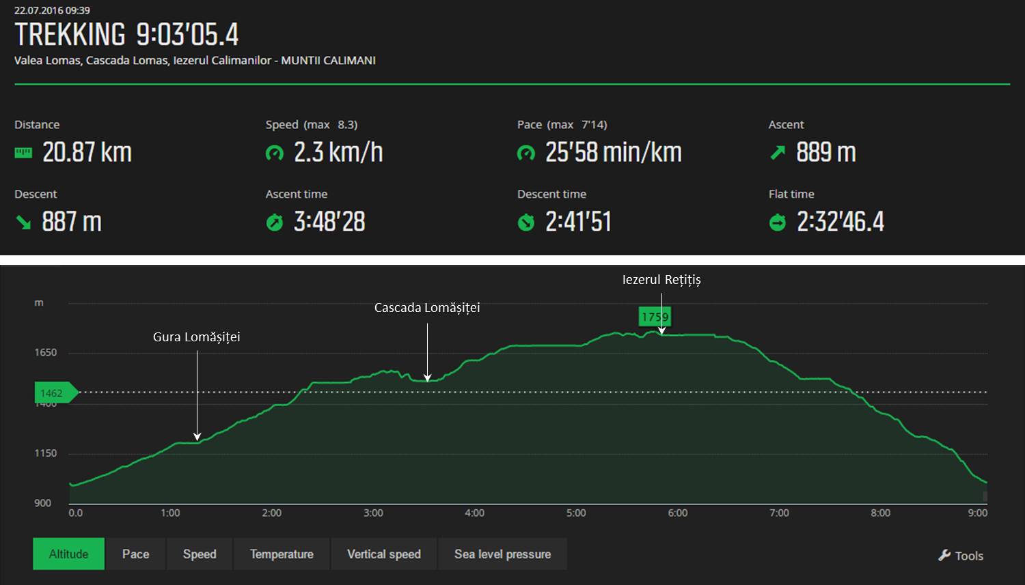
Task: Select the Altitude graph tab
Action: (68, 554)
